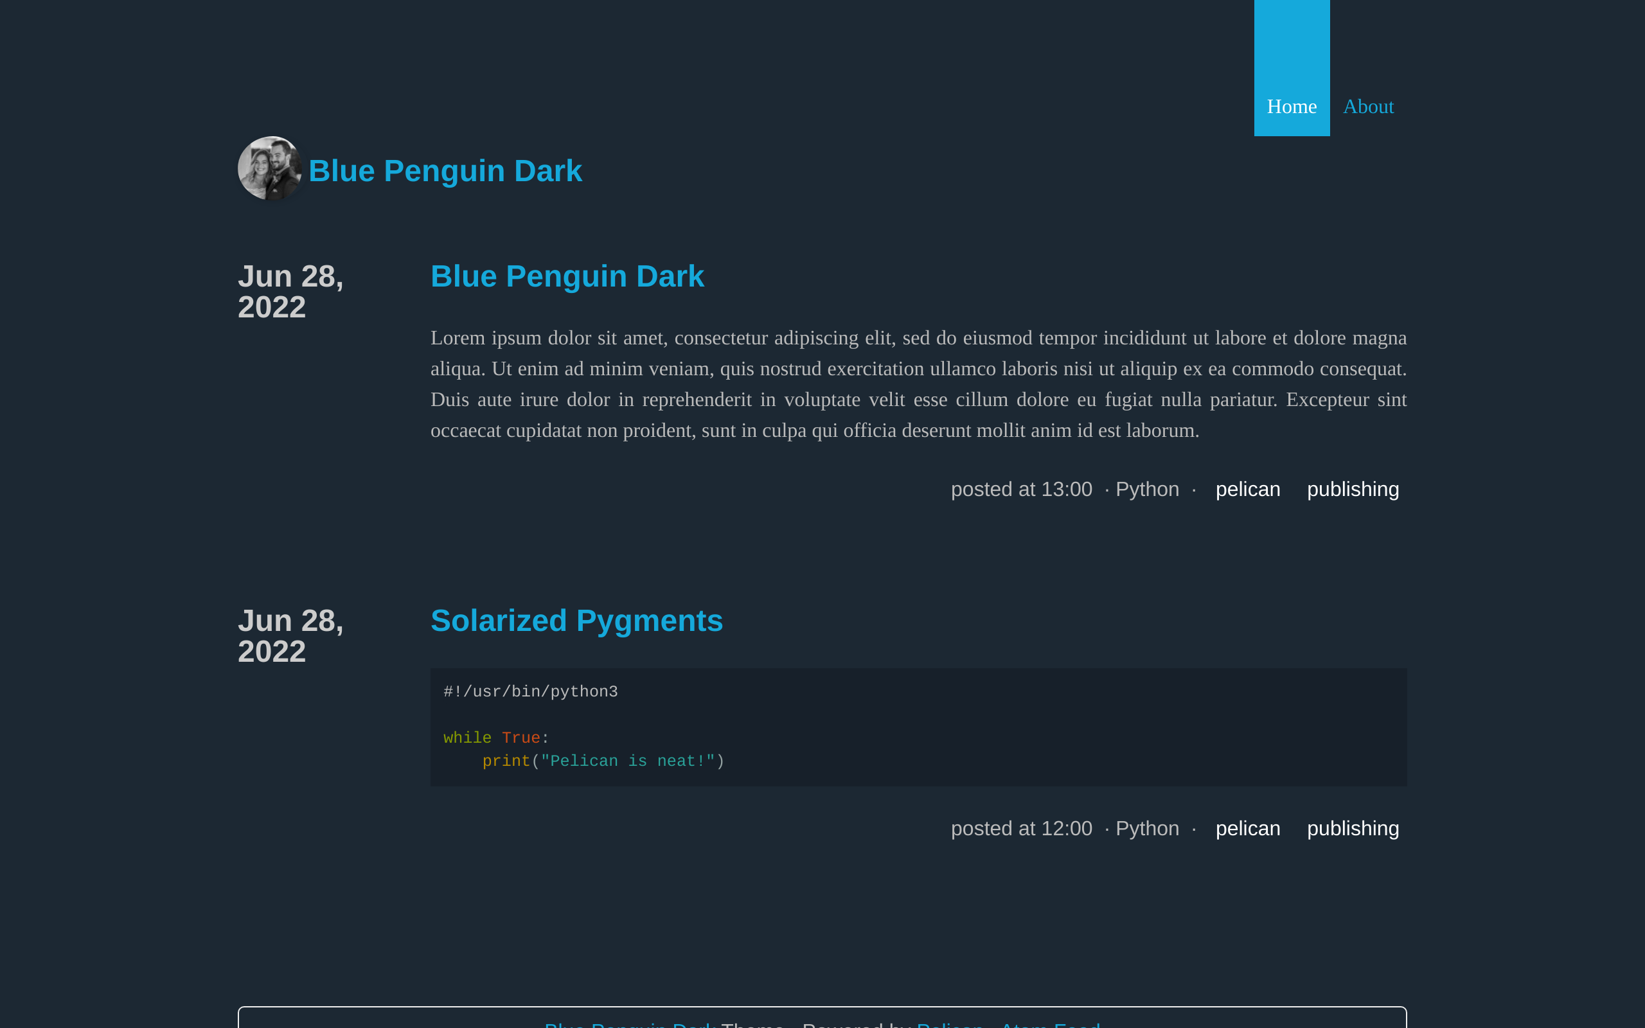
Task: Open the Home navigation tab
Action: pos(1292,106)
